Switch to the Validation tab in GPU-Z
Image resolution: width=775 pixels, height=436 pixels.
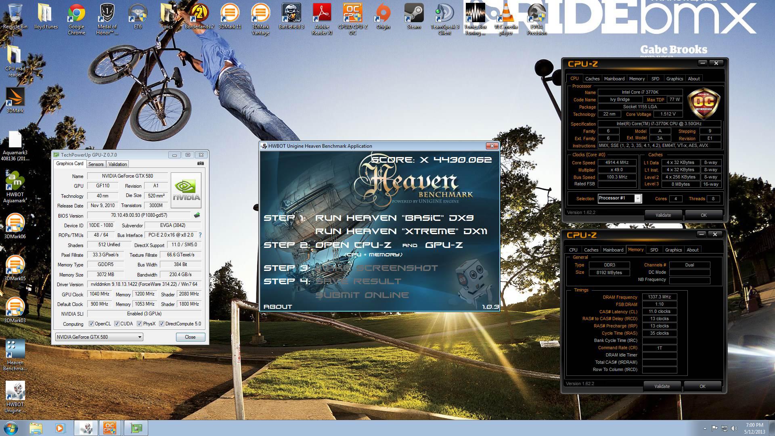point(117,164)
